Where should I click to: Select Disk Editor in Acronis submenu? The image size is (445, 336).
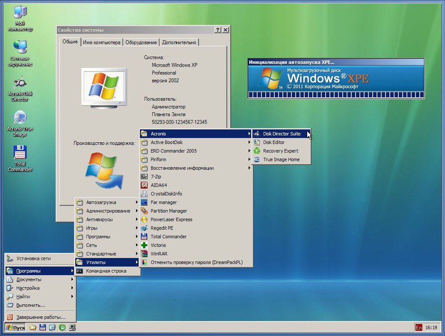282,142
